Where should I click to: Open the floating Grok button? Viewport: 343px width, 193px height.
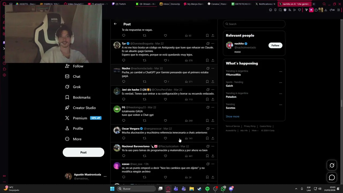332,165
